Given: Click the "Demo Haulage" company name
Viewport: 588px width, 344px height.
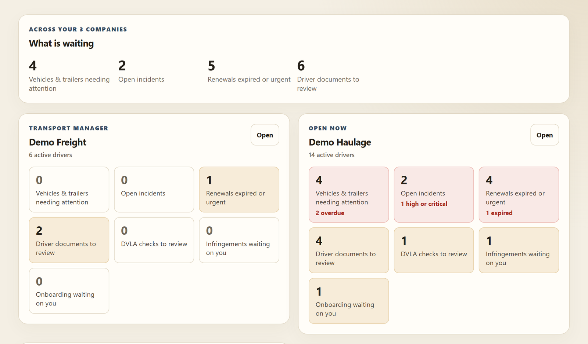Looking at the screenshot, I should pyautogui.click(x=340, y=142).
